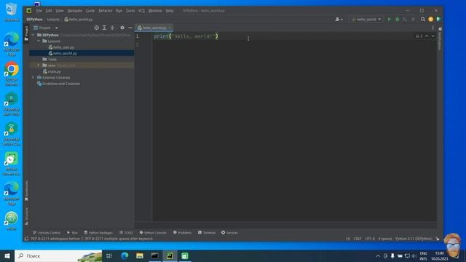466x262 pixels.
Task: Open the VCS menu
Action: coord(141,10)
